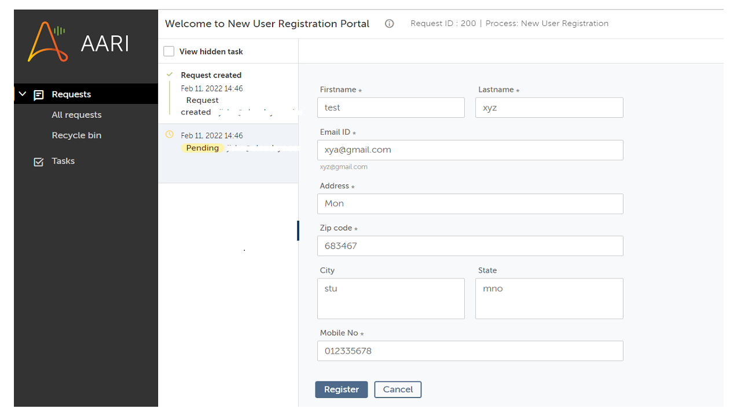
Task: Open the Recycle bin menu item
Action: point(76,135)
